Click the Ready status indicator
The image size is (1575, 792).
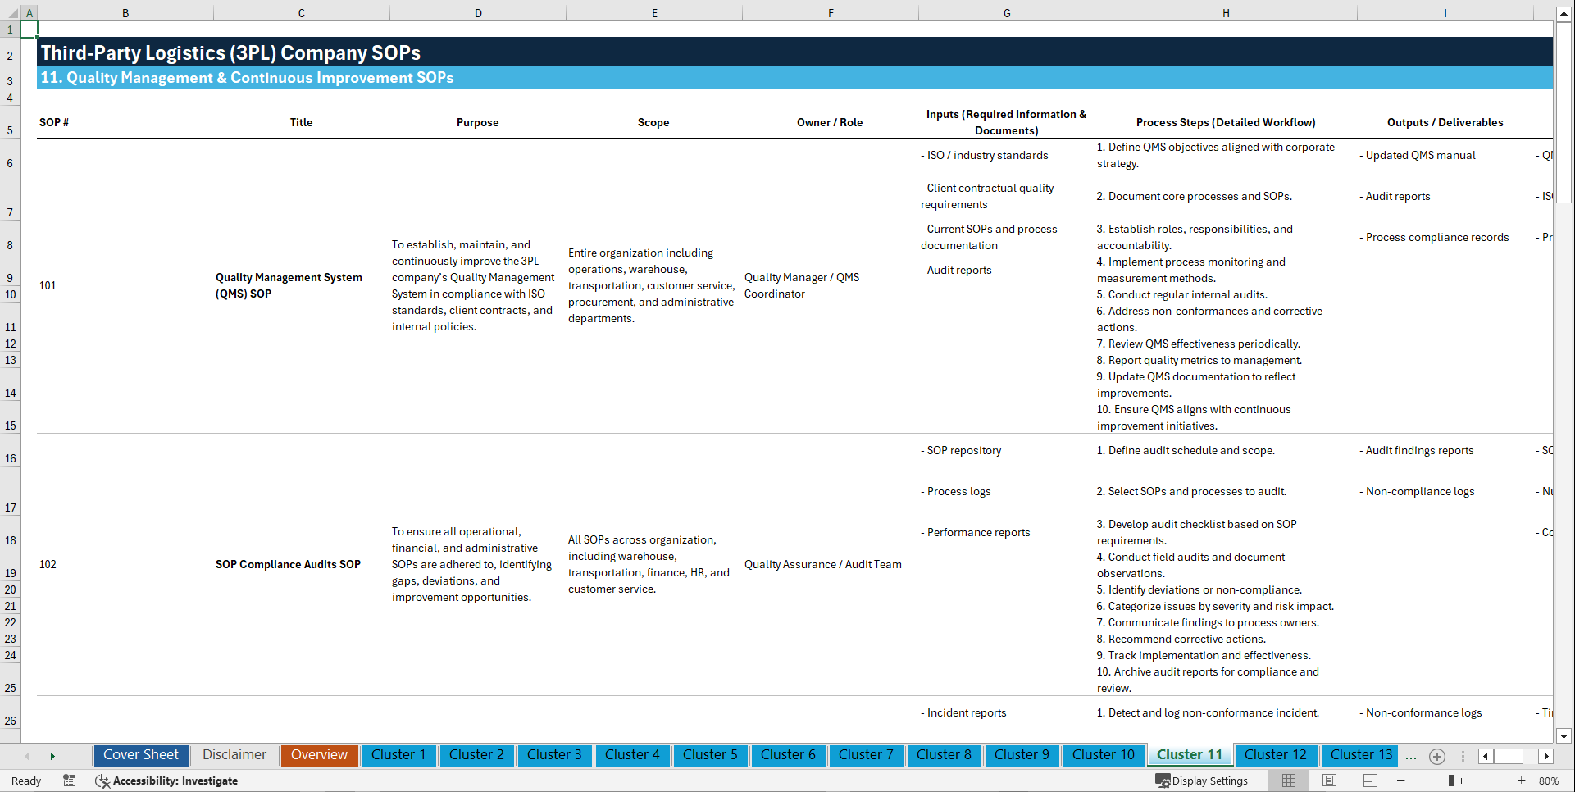coord(25,781)
